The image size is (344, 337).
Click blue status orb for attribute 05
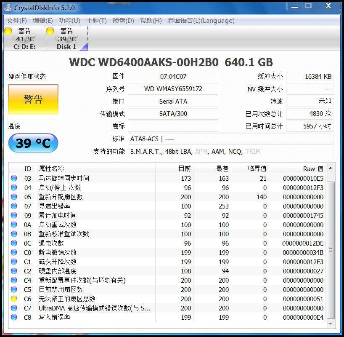[x=14, y=197]
